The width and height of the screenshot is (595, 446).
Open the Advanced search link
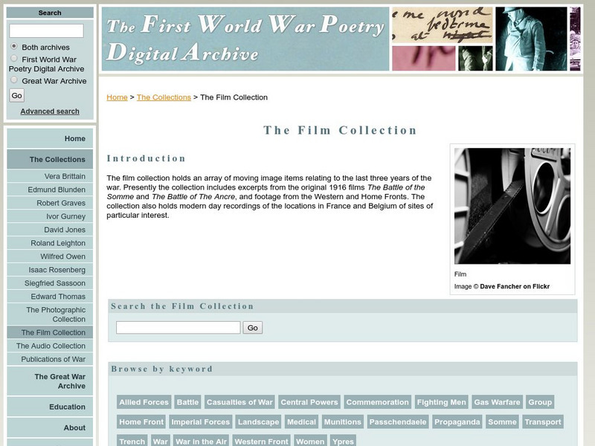pyautogui.click(x=50, y=111)
